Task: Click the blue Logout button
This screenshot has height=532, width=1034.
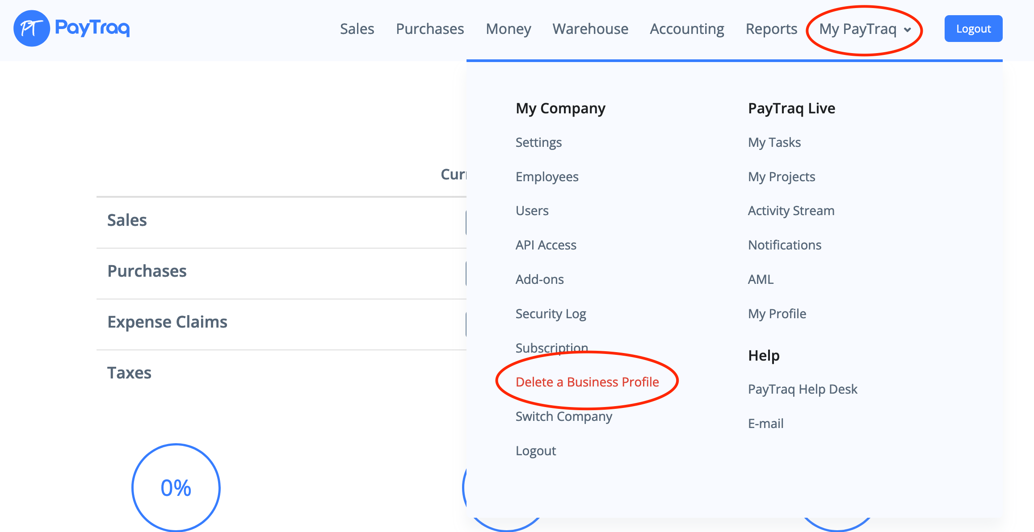Action: coord(973,29)
